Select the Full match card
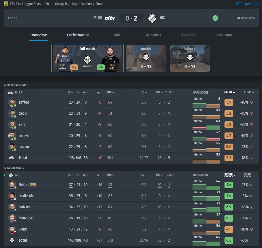 pos(88,58)
